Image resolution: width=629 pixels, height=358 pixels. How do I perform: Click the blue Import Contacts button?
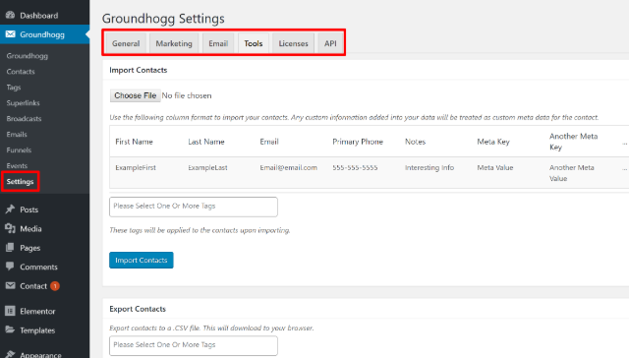142,260
